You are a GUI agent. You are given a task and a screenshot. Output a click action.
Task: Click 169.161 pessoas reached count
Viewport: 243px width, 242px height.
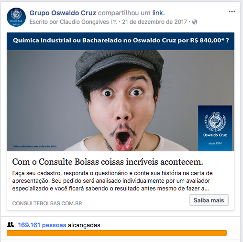[x=42, y=225]
